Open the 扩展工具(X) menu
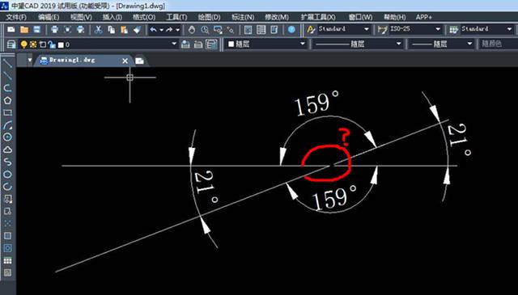518x295 pixels. 318,17
